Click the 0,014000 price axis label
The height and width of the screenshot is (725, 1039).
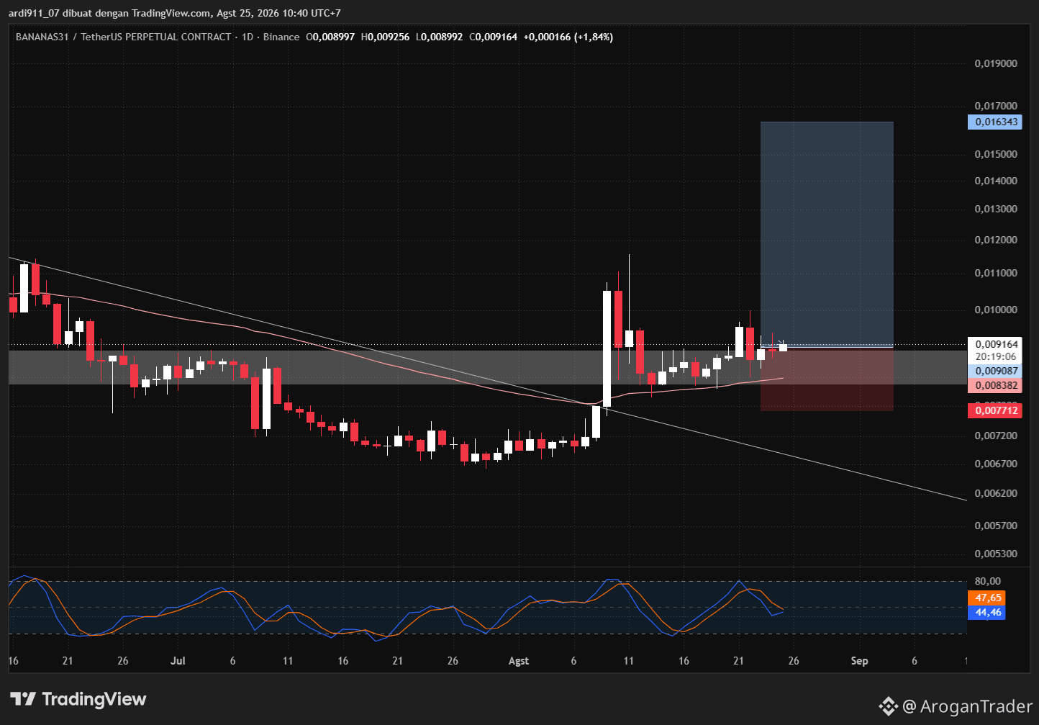pos(996,181)
